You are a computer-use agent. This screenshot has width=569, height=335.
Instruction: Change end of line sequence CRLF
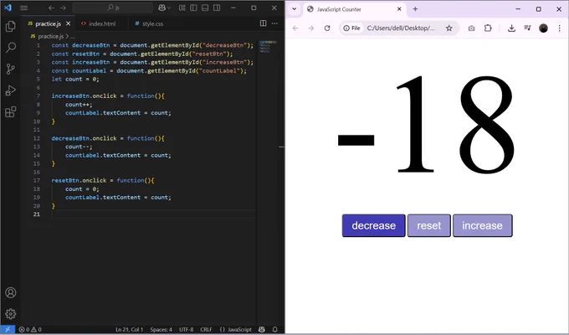[206, 329]
